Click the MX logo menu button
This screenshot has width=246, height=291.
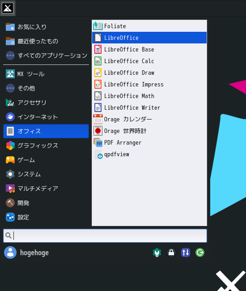(x=8, y=8)
